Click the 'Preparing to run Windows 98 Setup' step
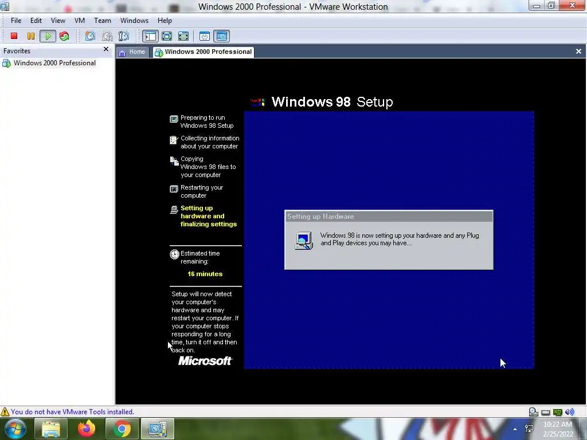The width and height of the screenshot is (587, 440). pyautogui.click(x=206, y=121)
